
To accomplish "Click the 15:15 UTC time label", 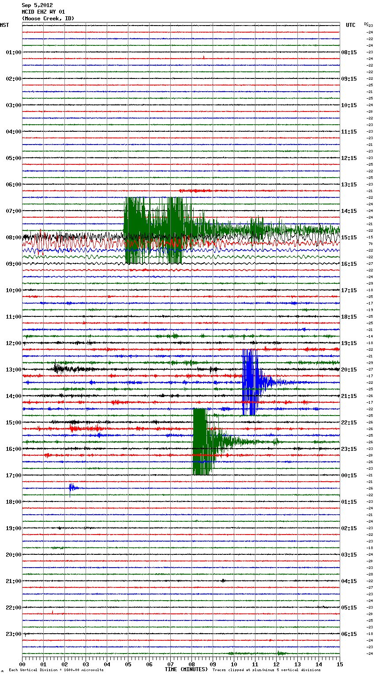I will (349, 238).
